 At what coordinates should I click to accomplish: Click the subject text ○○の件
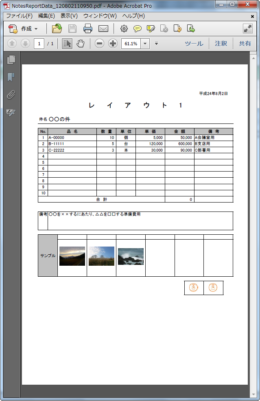tap(59, 119)
